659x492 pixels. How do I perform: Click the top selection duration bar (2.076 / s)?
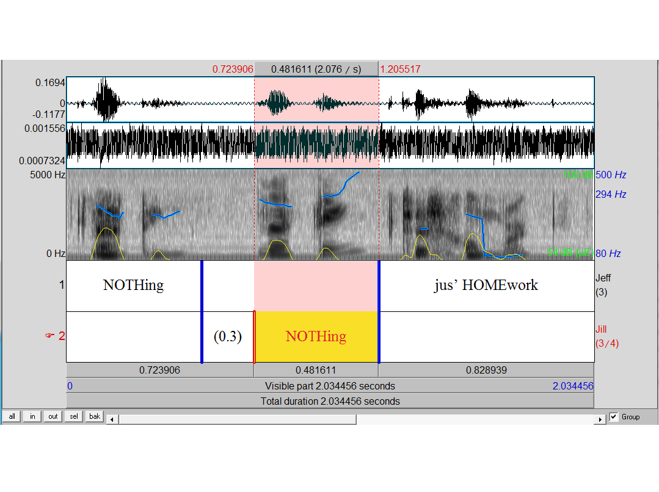pos(316,69)
